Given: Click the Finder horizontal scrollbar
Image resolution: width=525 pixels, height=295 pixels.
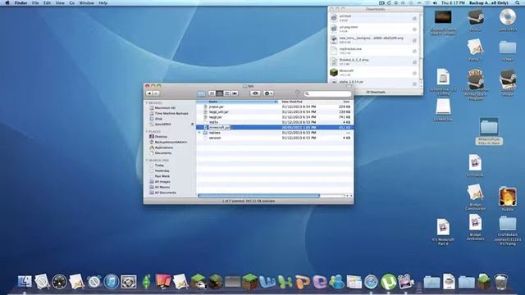Looking at the screenshot, I should click(258, 196).
